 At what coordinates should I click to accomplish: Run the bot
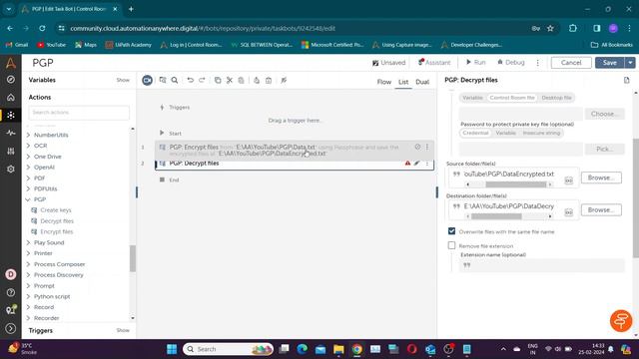(x=475, y=62)
